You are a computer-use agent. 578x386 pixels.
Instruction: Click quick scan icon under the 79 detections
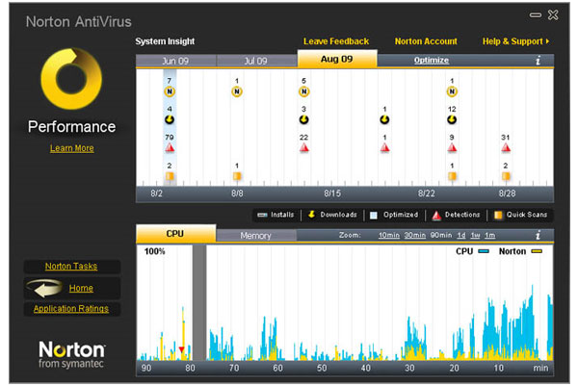click(x=170, y=176)
